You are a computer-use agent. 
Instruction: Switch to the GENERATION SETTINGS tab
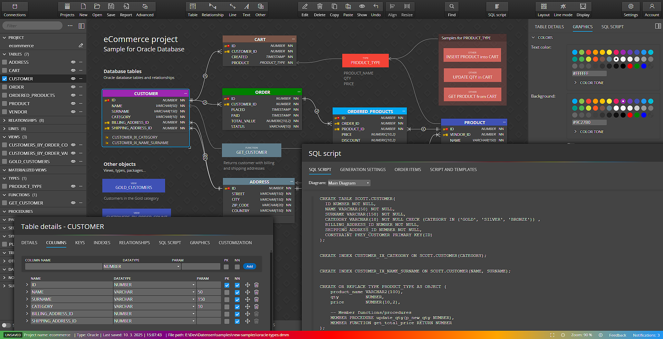363,169
